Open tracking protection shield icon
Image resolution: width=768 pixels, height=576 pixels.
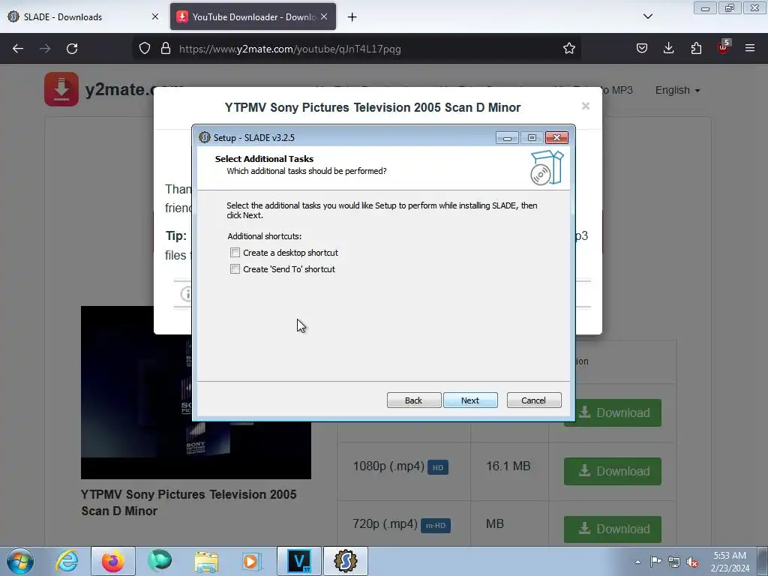pyautogui.click(x=145, y=49)
